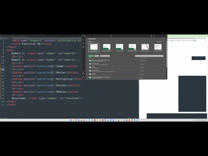Open the Diagrama de Gantt simple template
This screenshot has width=208, height=156.
coord(158,47)
